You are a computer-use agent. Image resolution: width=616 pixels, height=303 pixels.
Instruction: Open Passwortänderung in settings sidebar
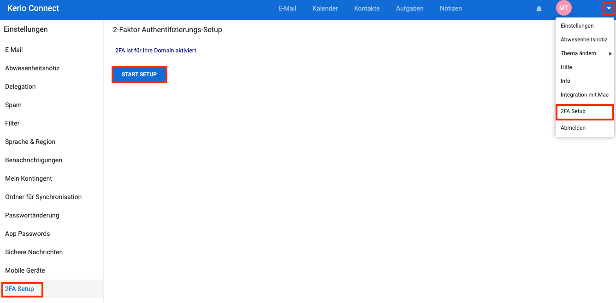pyautogui.click(x=32, y=215)
